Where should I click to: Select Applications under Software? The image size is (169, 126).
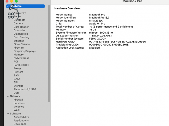pos(21,120)
